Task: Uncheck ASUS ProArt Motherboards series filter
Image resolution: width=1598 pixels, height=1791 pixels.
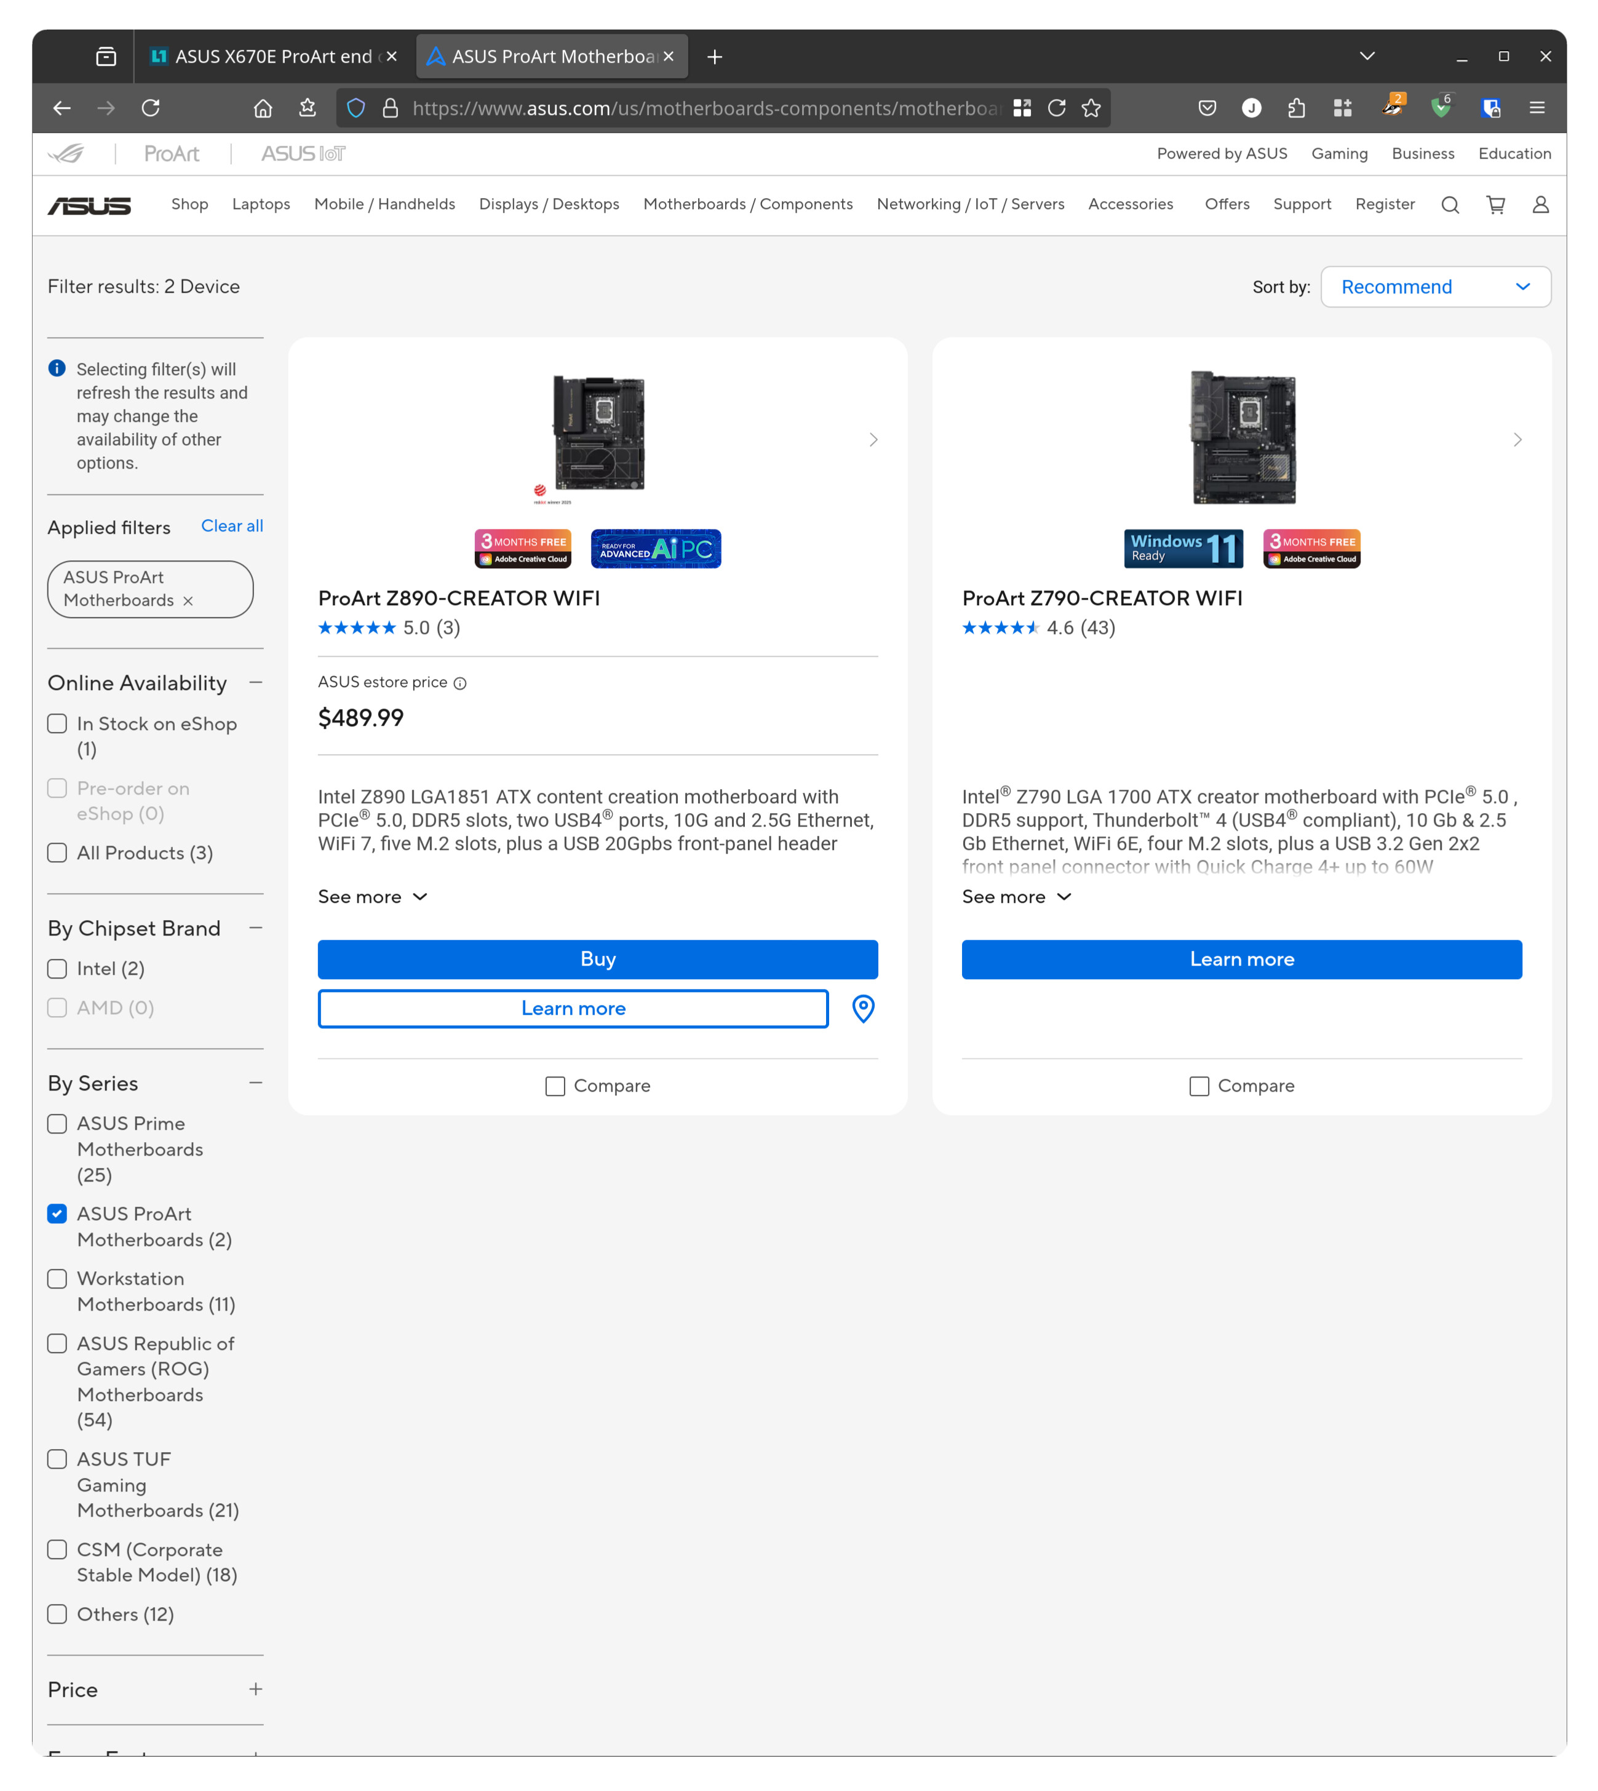Action: (57, 1213)
